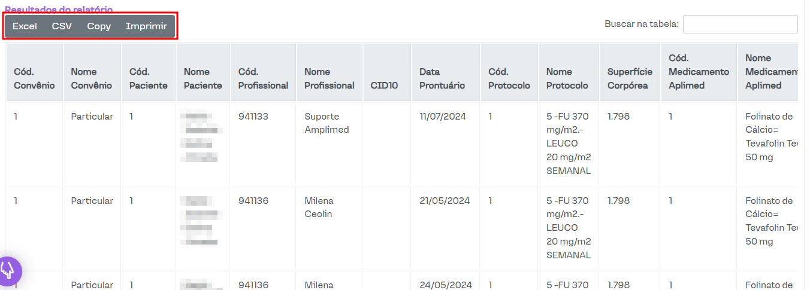The height and width of the screenshot is (290, 810).
Task: Focus the 'Buscar na tabela' search field
Action: (740, 25)
